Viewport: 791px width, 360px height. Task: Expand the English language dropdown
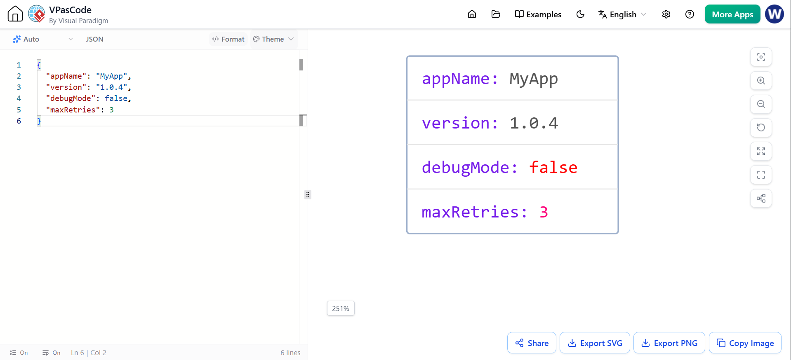[x=622, y=14]
